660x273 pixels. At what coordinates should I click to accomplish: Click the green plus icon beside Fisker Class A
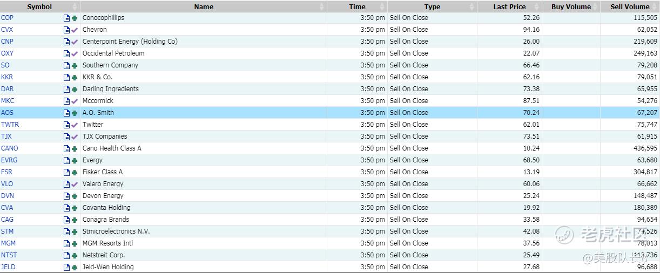(x=75, y=173)
